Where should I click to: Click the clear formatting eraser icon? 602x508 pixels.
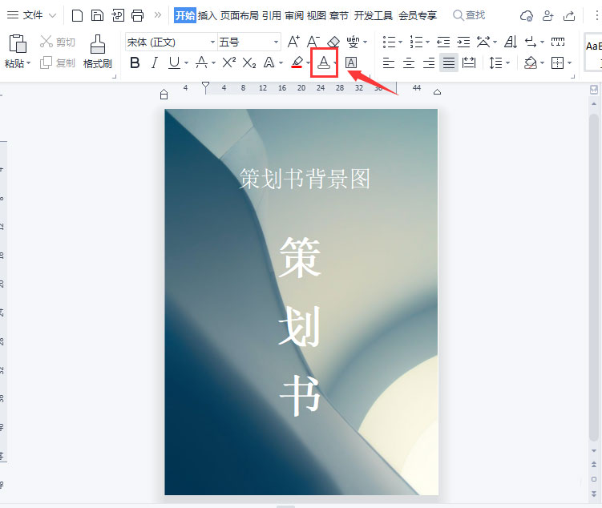click(333, 42)
